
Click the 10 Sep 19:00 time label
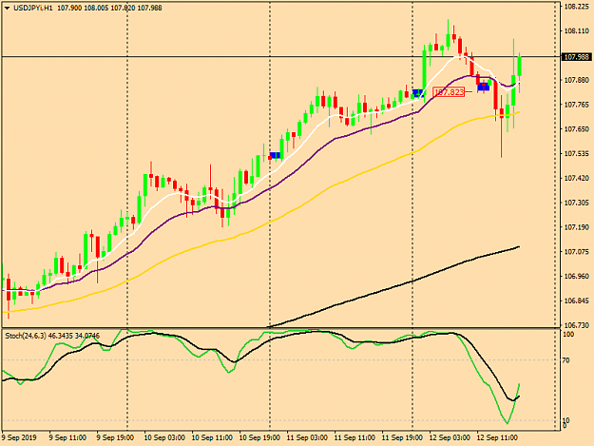point(259,437)
